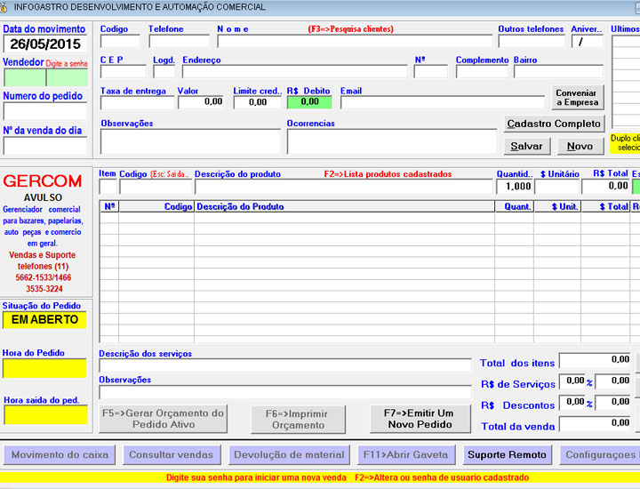
Task: Click the Descrição do produto entry field
Action: point(344,187)
